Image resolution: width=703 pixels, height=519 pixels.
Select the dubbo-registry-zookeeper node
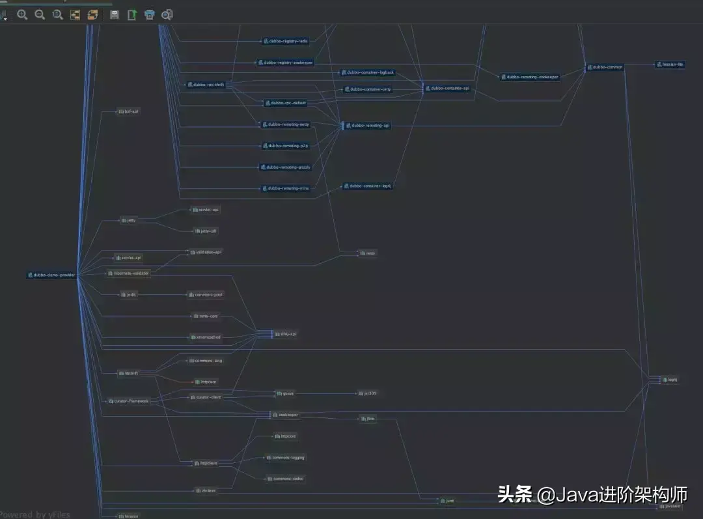coord(286,63)
